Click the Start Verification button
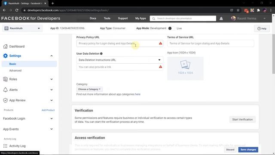The width and height of the screenshot is (275, 155). pos(242,120)
